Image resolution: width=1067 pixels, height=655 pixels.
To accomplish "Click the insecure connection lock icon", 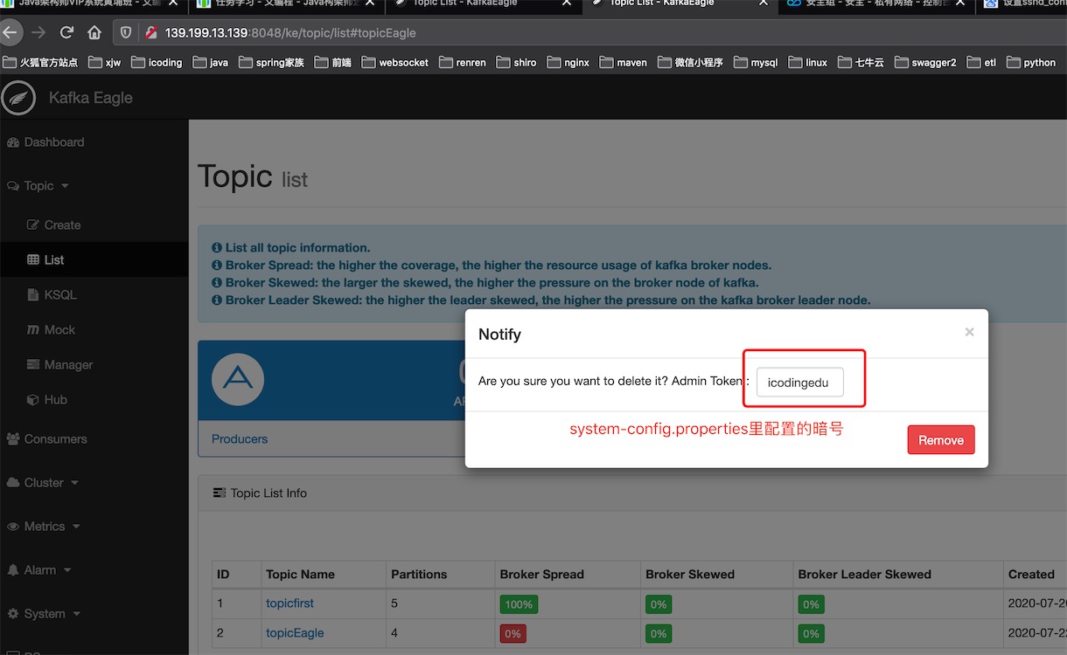I will point(150,33).
